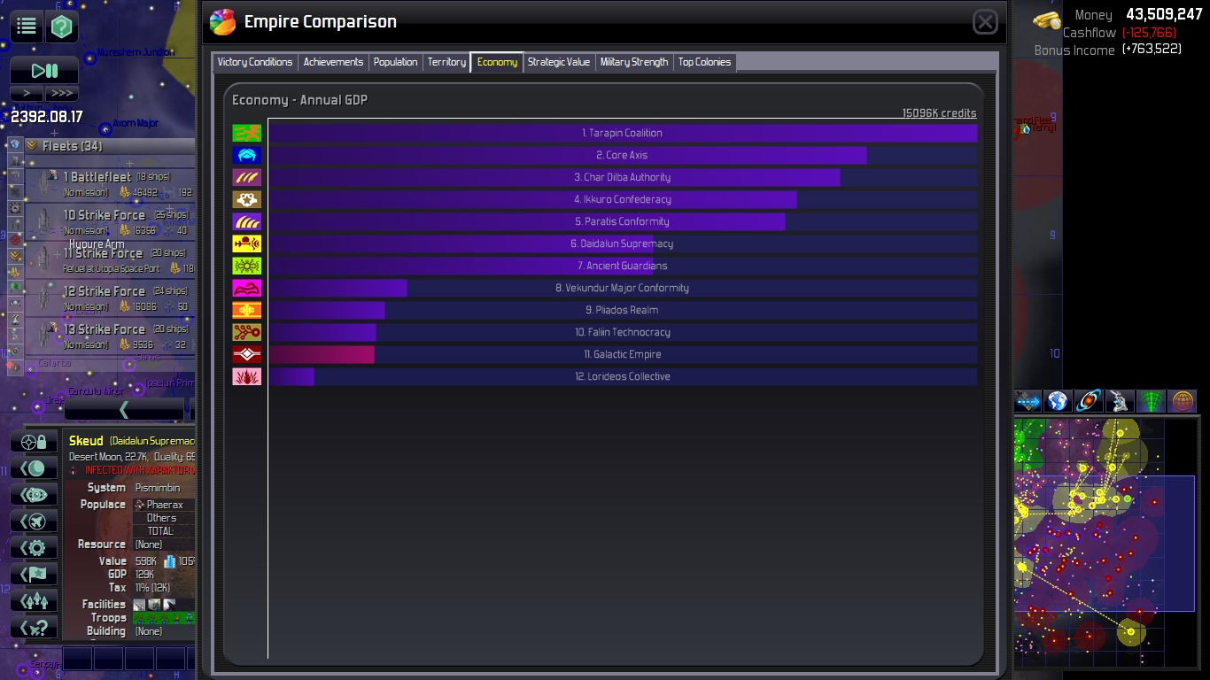Viewport: 1210px width, 680px height.
Task: Switch to the Achievements tab
Action: (333, 62)
